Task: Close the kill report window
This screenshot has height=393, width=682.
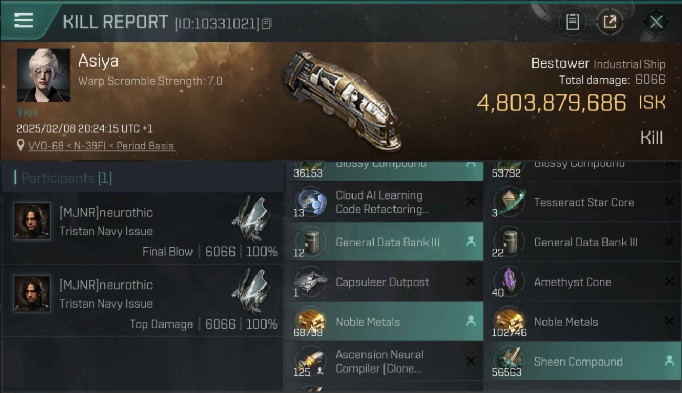Action: pos(656,22)
